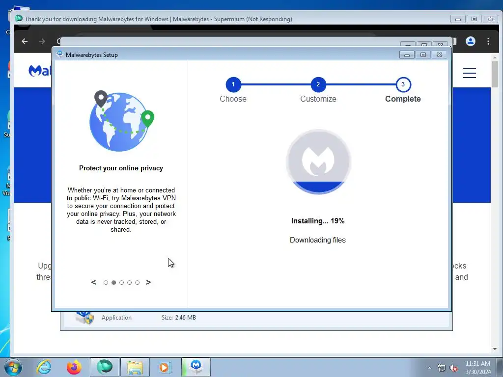This screenshot has height=377, width=503.
Task: Click the 'Installing... 19%' status text
Action: pos(318,221)
